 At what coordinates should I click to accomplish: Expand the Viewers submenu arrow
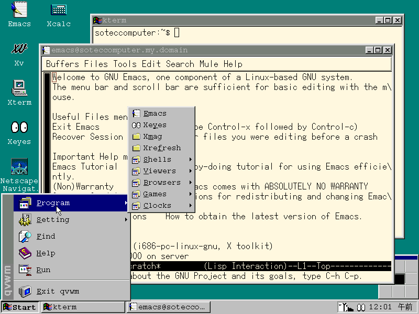pyautogui.click(x=190, y=171)
